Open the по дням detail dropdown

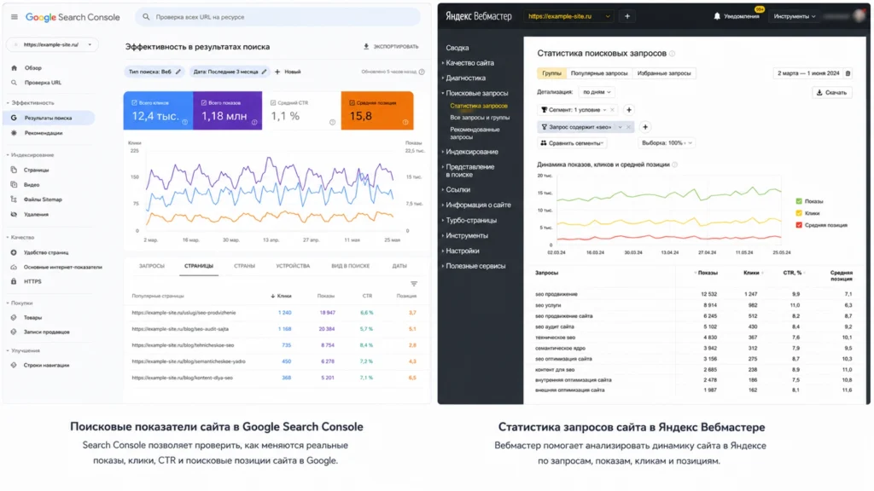597,92
